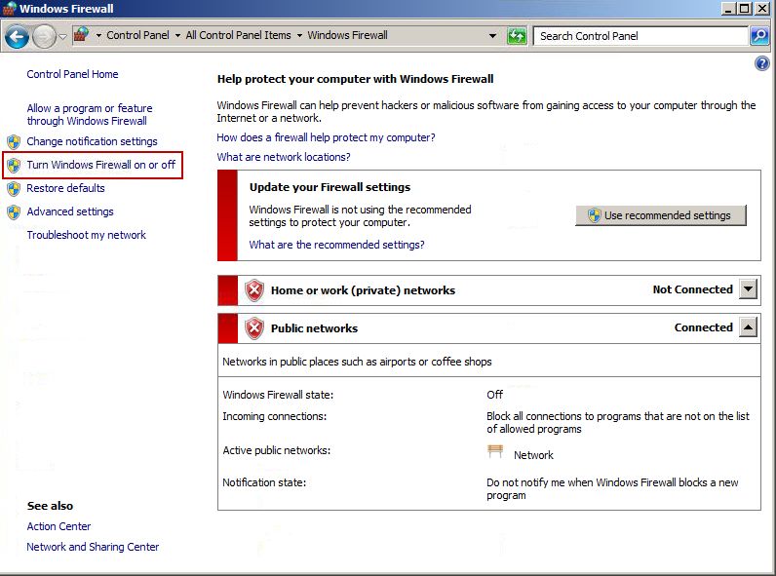Click the green Refresh button

tap(517, 36)
